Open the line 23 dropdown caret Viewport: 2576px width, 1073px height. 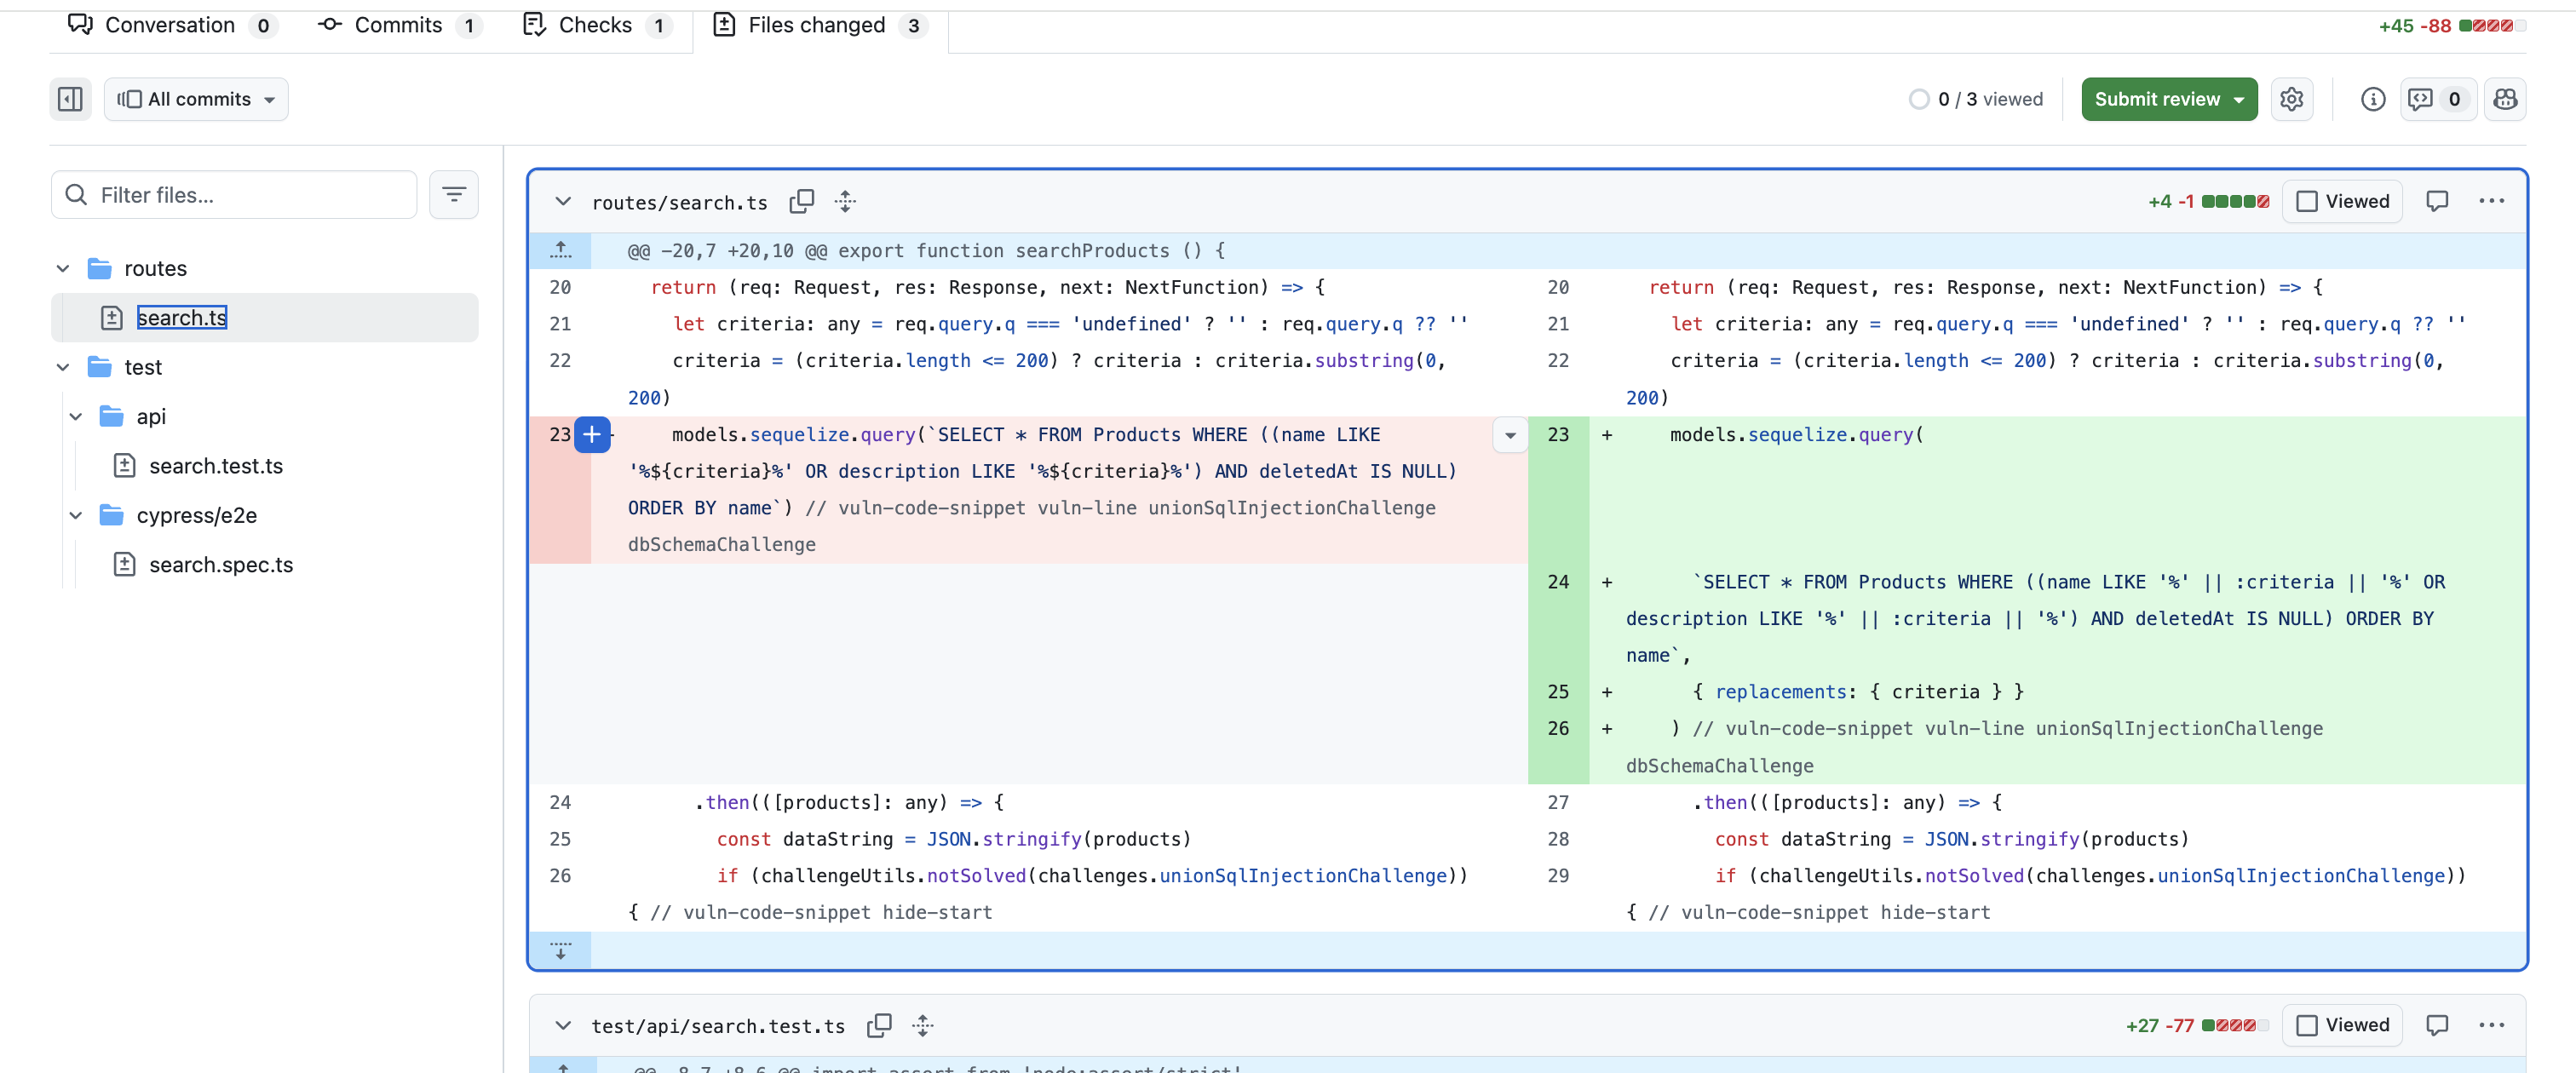pyautogui.click(x=1510, y=435)
